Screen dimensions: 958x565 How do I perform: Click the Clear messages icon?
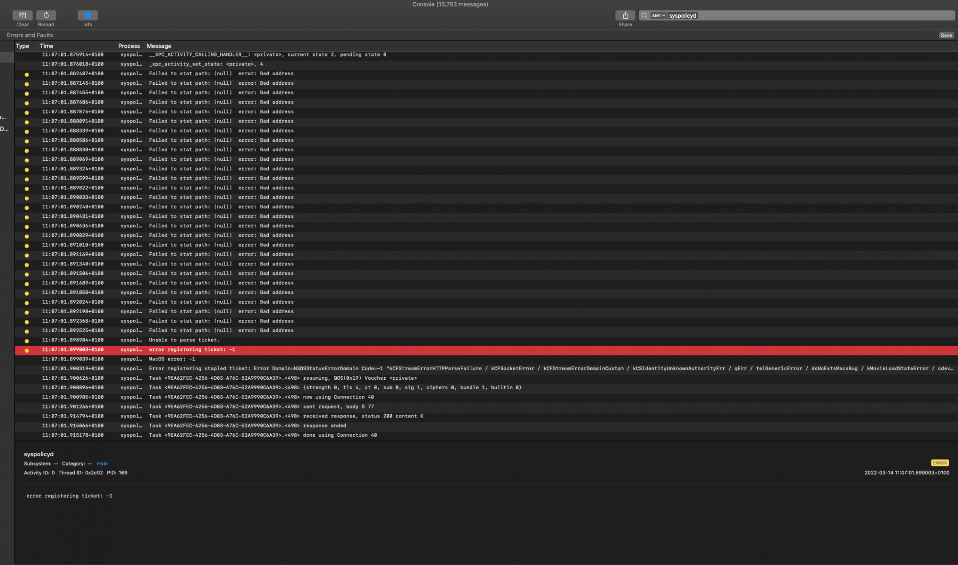click(x=22, y=15)
